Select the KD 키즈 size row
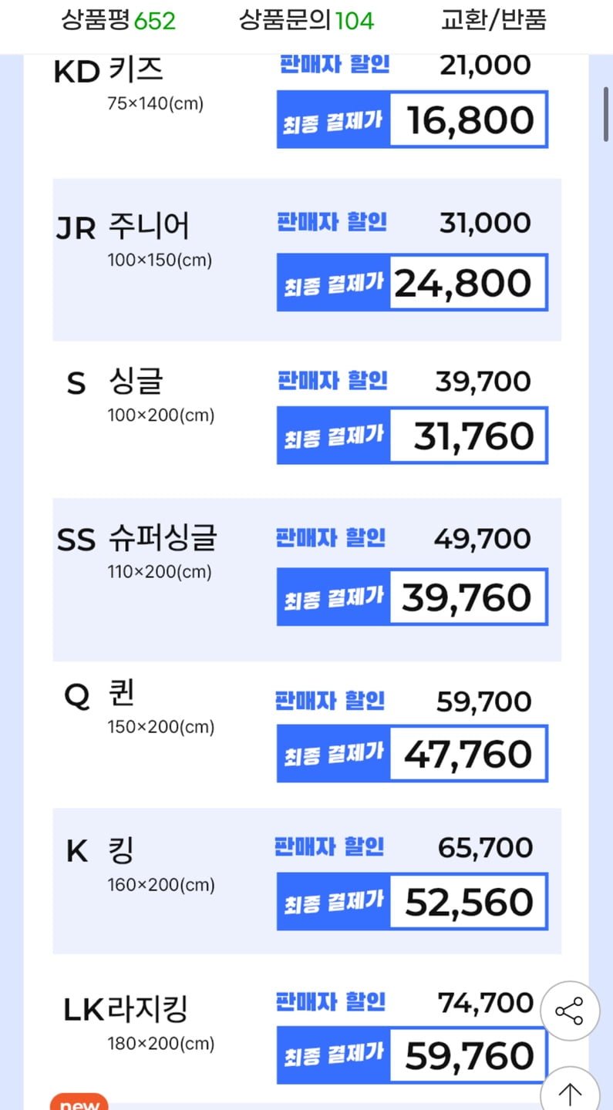Viewport: 613px width, 1110px height. [x=307, y=100]
